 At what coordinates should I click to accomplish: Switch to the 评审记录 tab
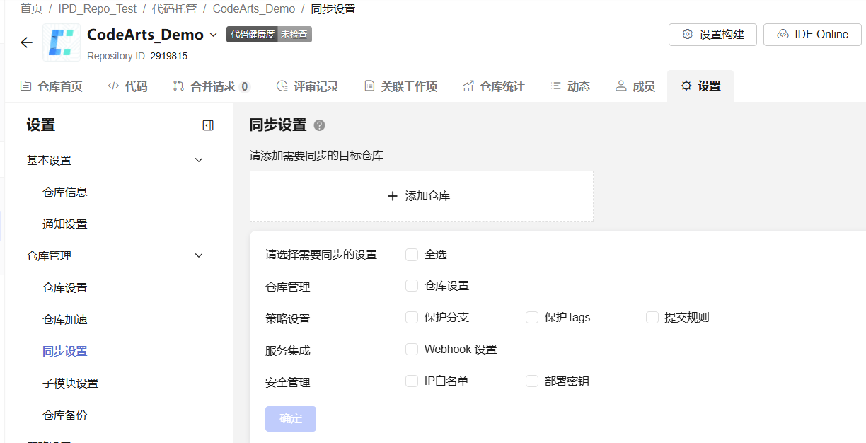pos(307,86)
